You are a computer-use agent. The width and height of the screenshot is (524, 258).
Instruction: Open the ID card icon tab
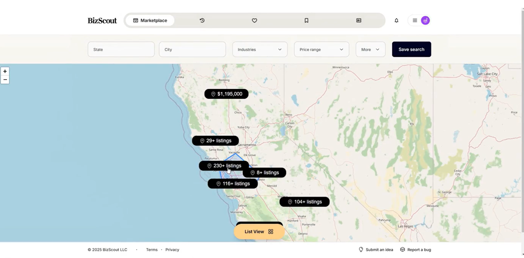click(x=359, y=20)
